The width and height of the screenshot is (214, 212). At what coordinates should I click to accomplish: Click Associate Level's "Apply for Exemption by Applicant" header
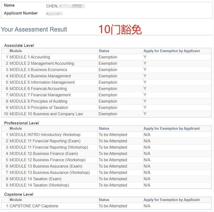point(172,51)
